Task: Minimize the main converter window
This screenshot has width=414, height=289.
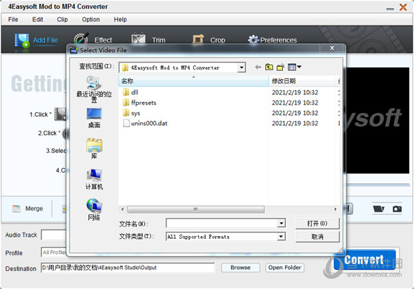Action: [390, 9]
